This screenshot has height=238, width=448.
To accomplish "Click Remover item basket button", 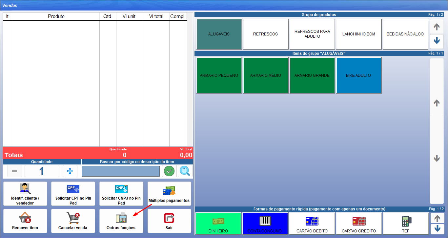I will (25, 221).
